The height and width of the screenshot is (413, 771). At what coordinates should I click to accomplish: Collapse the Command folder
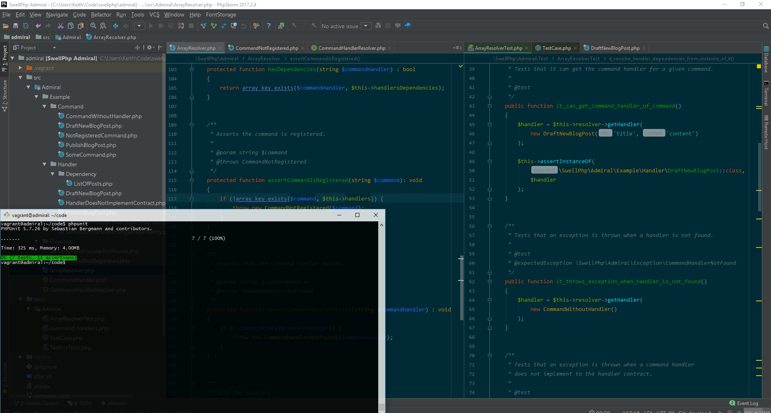point(45,106)
